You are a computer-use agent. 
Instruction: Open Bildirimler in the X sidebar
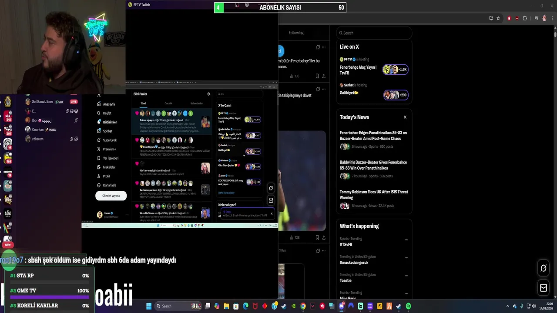[x=107, y=122]
